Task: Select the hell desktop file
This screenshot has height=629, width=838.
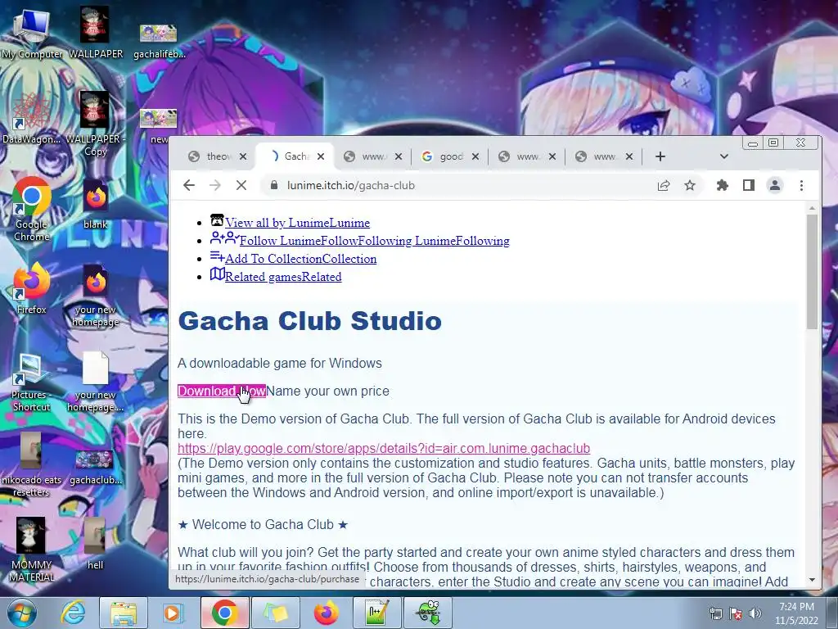Action: pyautogui.click(x=95, y=543)
